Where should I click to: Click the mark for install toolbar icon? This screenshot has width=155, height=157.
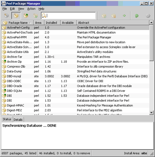(104, 16)
